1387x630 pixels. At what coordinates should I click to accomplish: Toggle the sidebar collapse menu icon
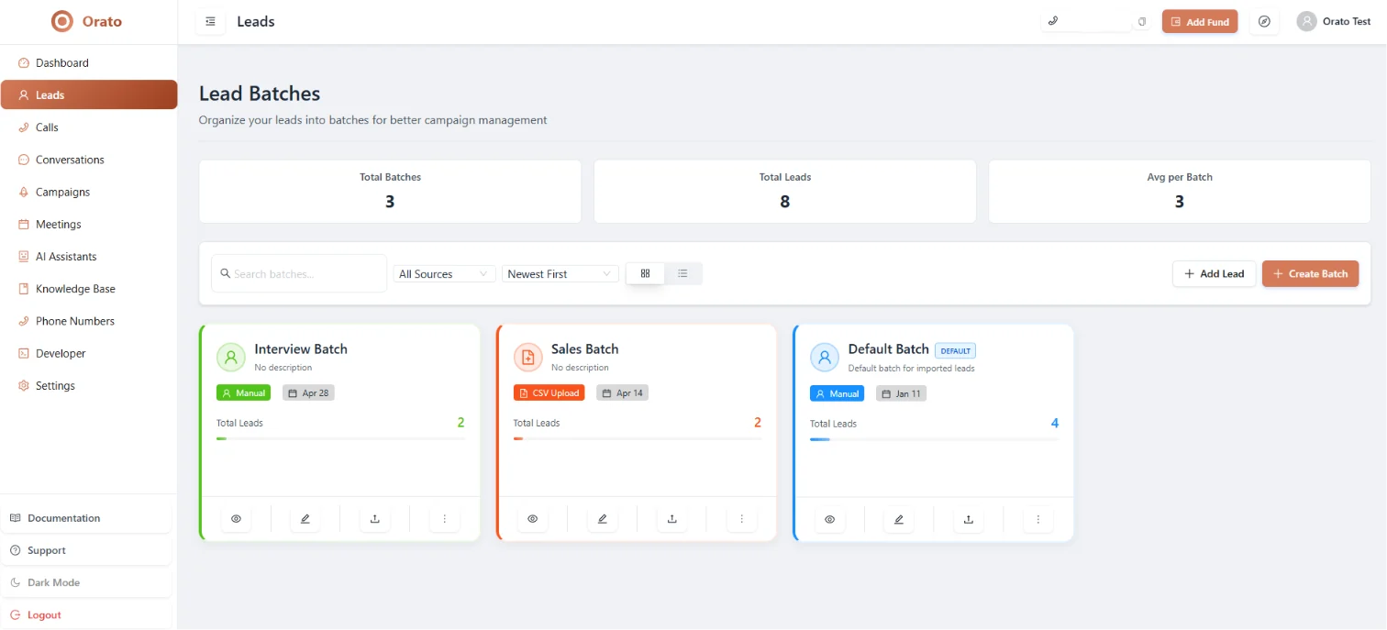[210, 21]
